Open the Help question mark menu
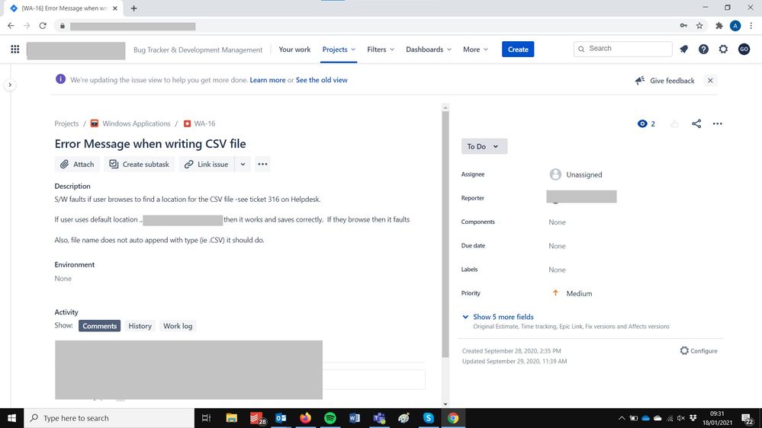 click(703, 49)
